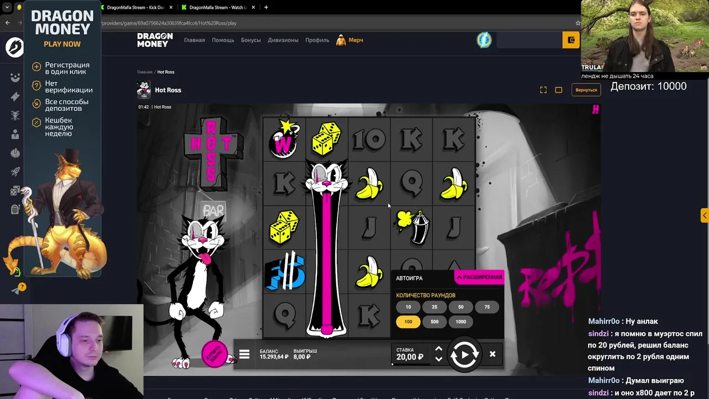Click the W bomb wild symbol
Viewport: 709px width, 399px height.
click(x=284, y=139)
